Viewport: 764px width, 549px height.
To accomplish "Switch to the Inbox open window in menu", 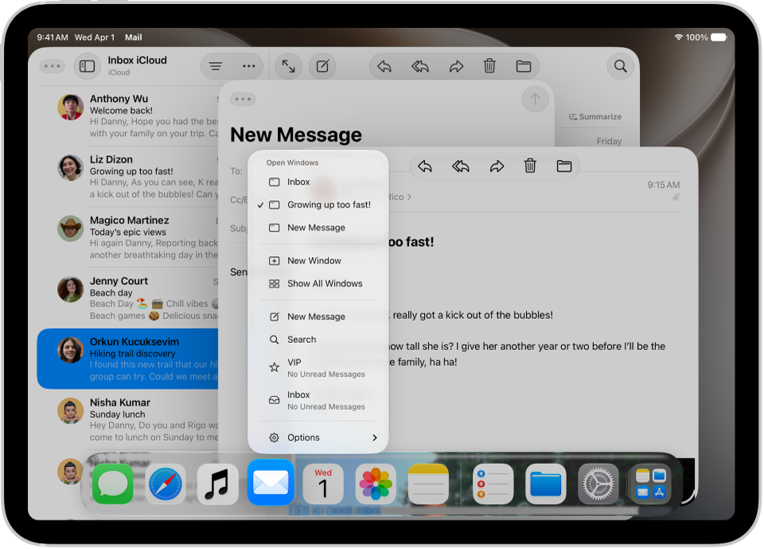I will [318, 181].
